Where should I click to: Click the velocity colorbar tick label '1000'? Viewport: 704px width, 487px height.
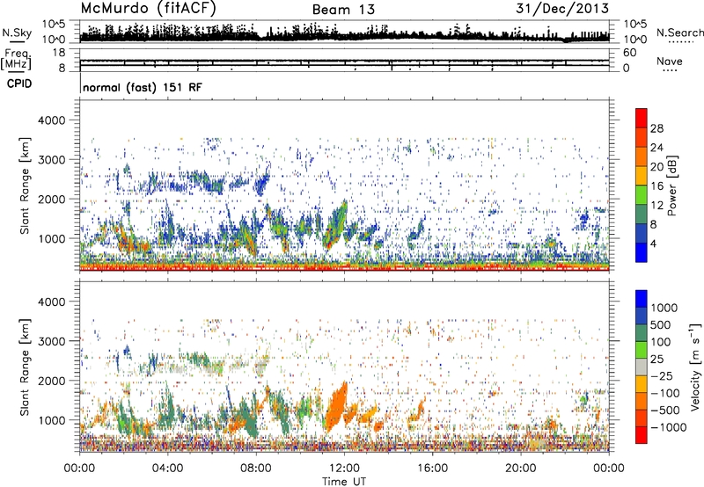pyautogui.click(x=664, y=308)
